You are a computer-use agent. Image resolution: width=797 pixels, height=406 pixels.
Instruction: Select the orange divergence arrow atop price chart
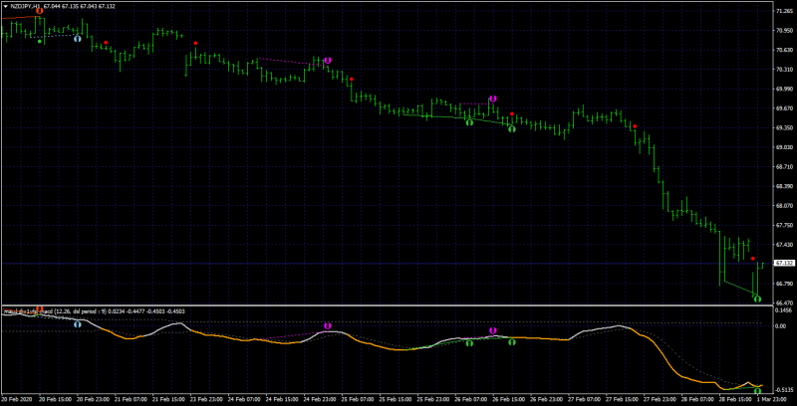pos(39,10)
